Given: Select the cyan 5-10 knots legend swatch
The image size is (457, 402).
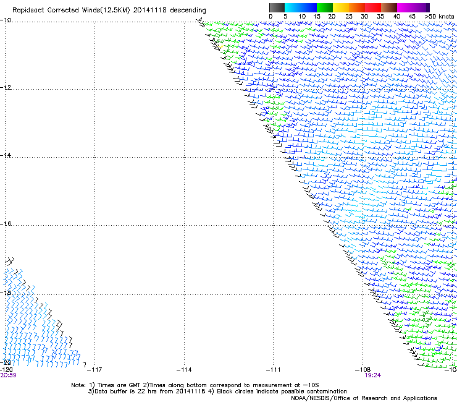Looking at the screenshot, I should (x=293, y=7).
